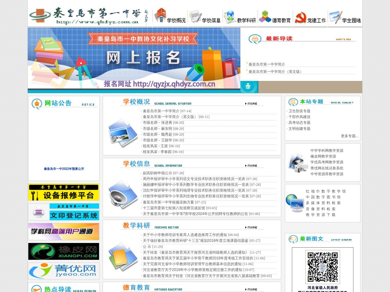Screen dimensions: 390x292
Task: Click the school logo emblem icon
Action: click(x=40, y=16)
